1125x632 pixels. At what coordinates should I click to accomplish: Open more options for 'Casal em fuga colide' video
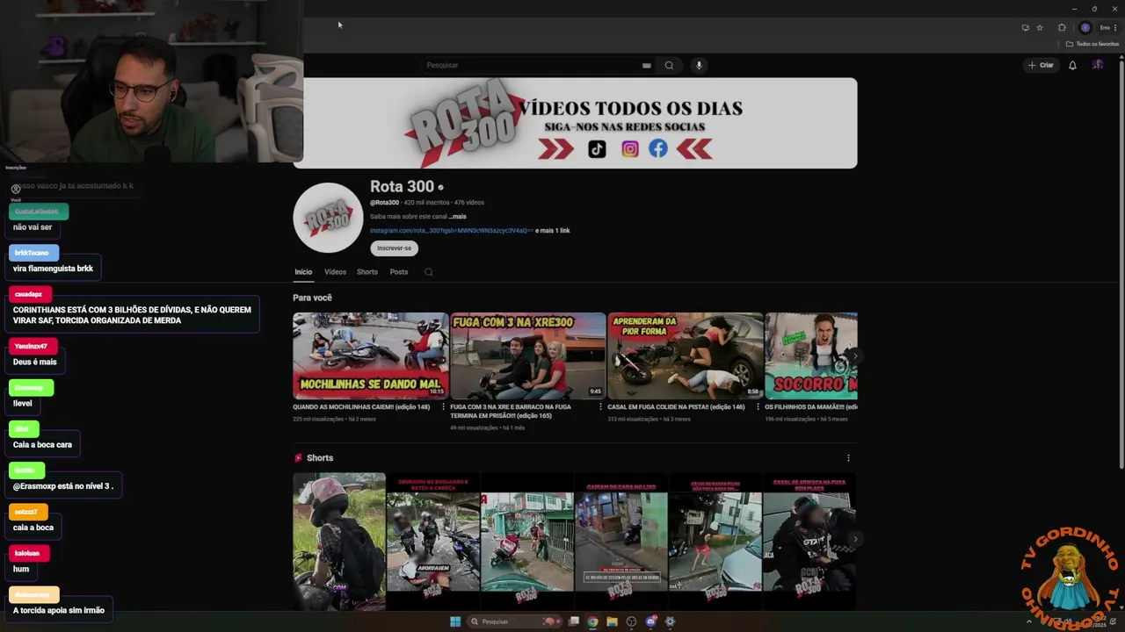pyautogui.click(x=758, y=407)
